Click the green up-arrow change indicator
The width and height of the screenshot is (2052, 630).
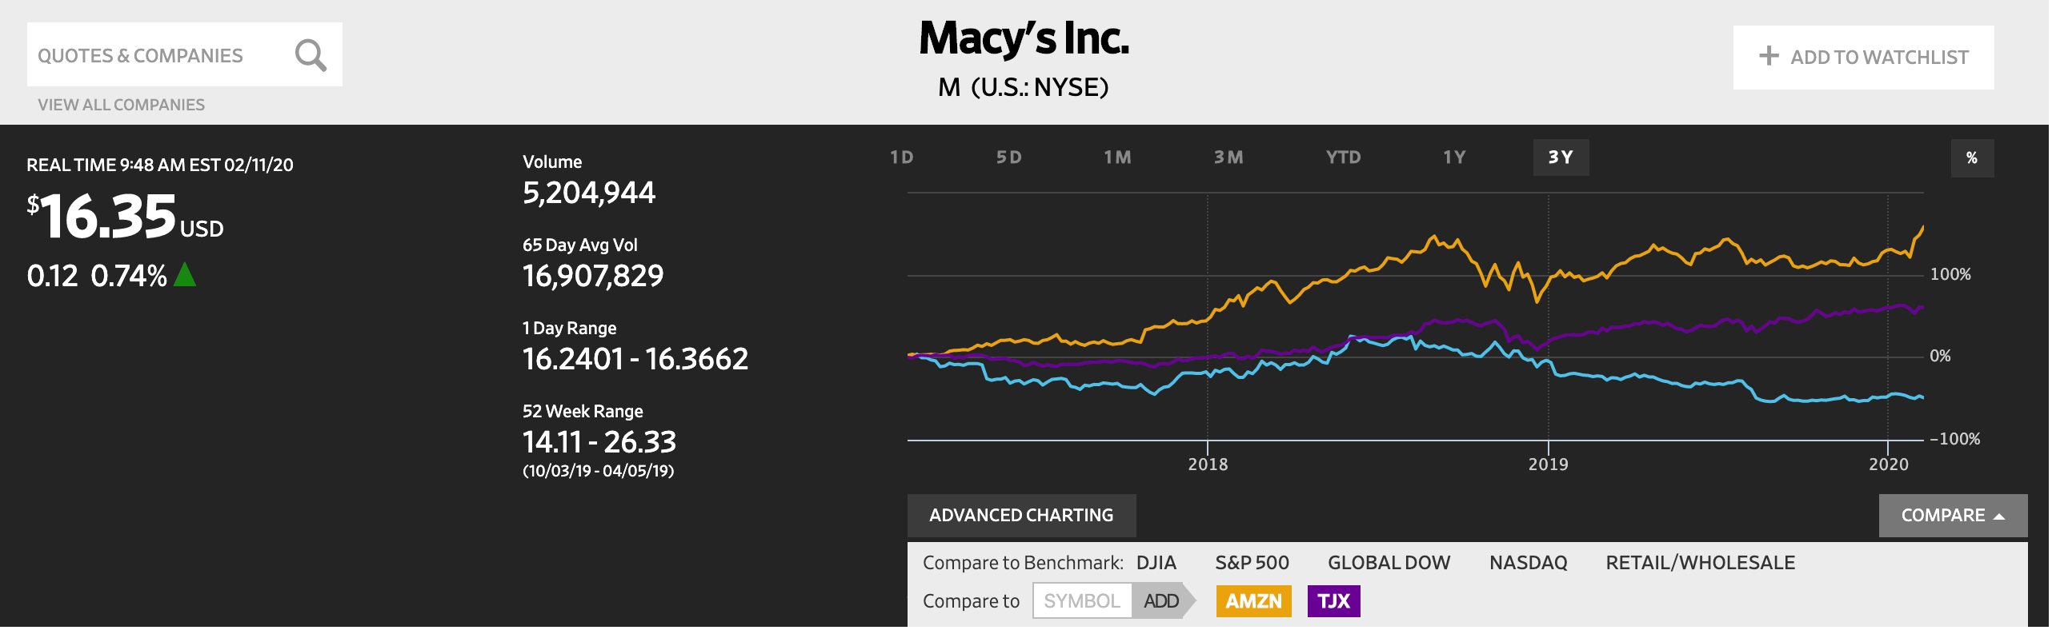click(x=185, y=274)
